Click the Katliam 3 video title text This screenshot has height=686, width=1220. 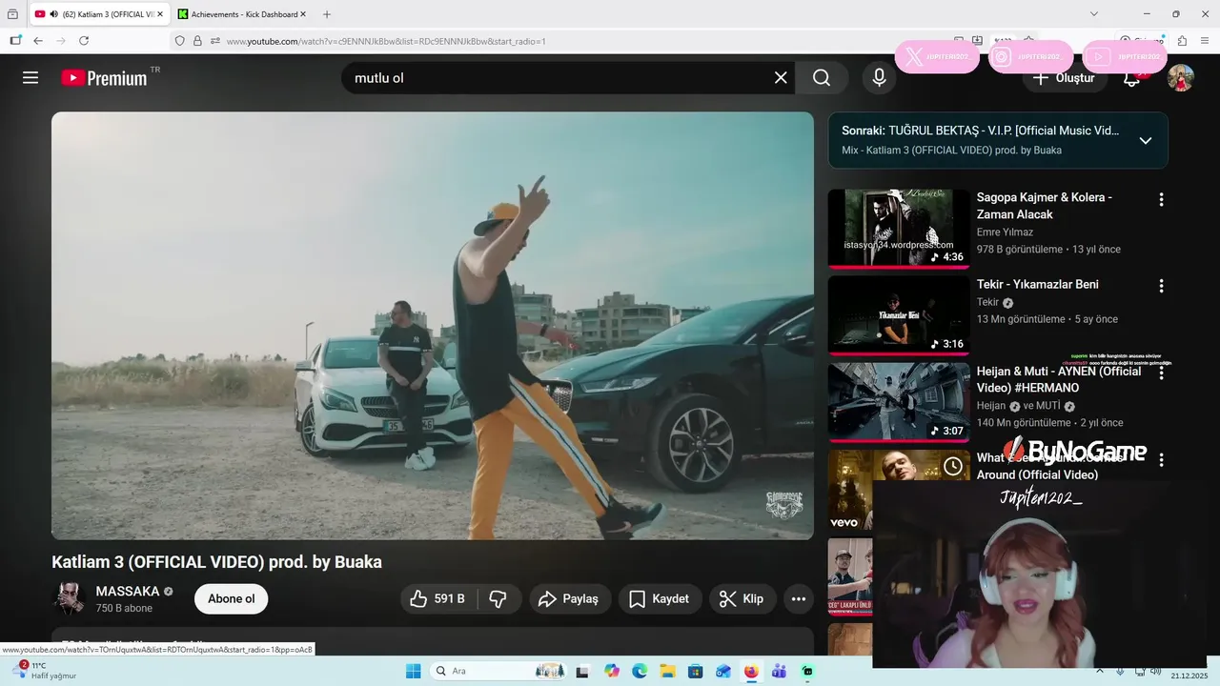(216, 562)
